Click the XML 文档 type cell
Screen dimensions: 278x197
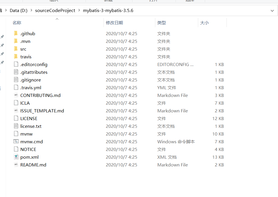point(167,157)
